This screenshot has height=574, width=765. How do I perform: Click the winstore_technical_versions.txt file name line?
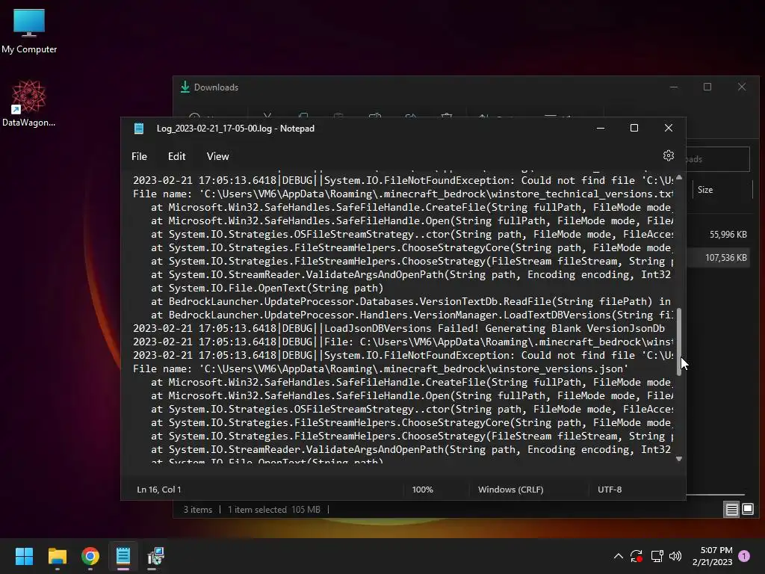pyautogui.click(x=403, y=194)
